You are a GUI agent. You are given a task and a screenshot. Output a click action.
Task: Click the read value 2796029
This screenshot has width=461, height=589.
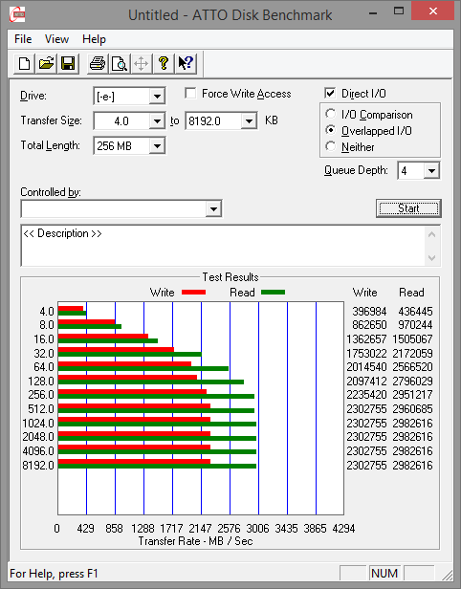(x=412, y=382)
